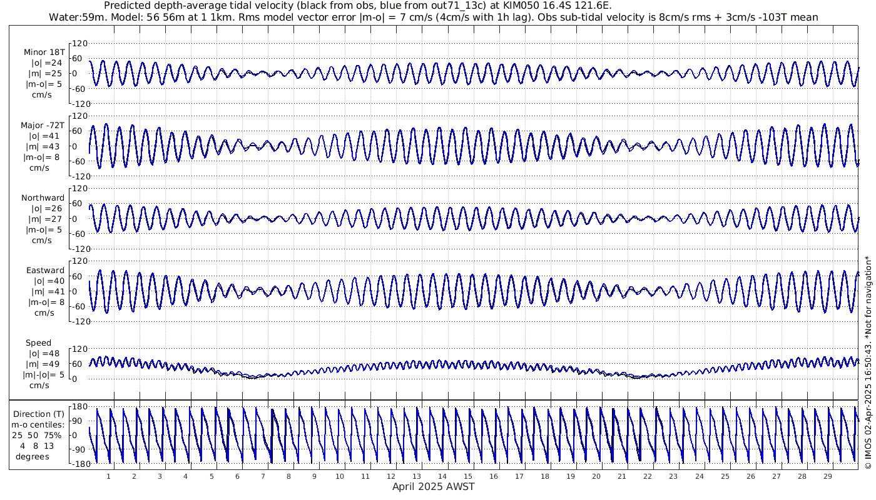Click the 'm-o centiles:' label
Image resolution: width=876 pixels, height=500 pixels.
pyautogui.click(x=38, y=425)
